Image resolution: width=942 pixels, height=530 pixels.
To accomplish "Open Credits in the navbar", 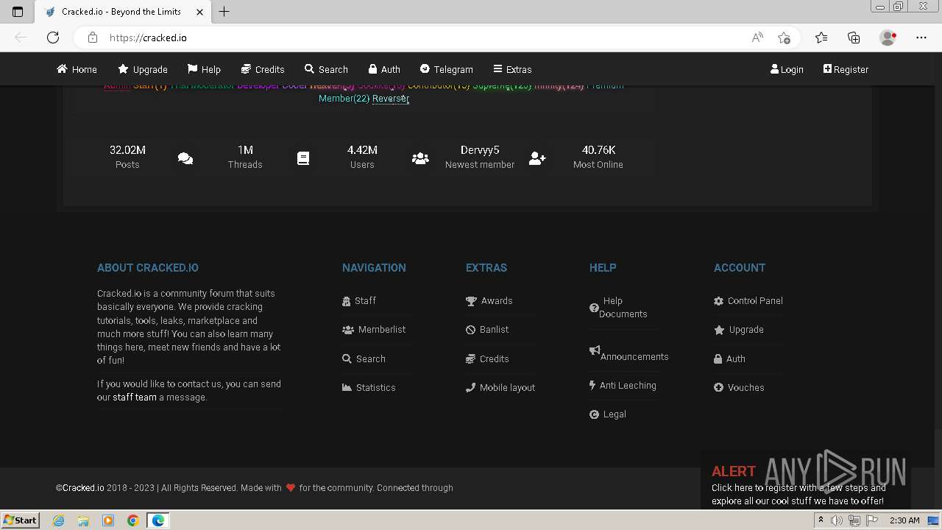I will tap(263, 69).
